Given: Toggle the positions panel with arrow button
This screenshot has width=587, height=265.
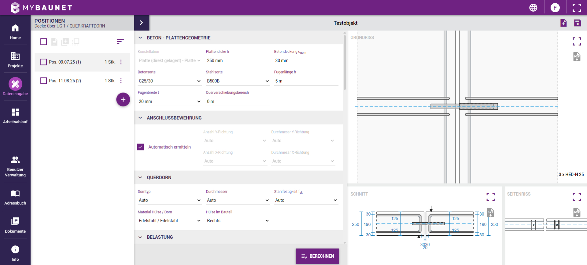Looking at the screenshot, I should pos(141,23).
